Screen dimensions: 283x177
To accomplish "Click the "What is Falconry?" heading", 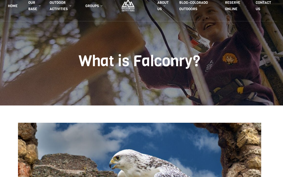I will click(x=139, y=61).
